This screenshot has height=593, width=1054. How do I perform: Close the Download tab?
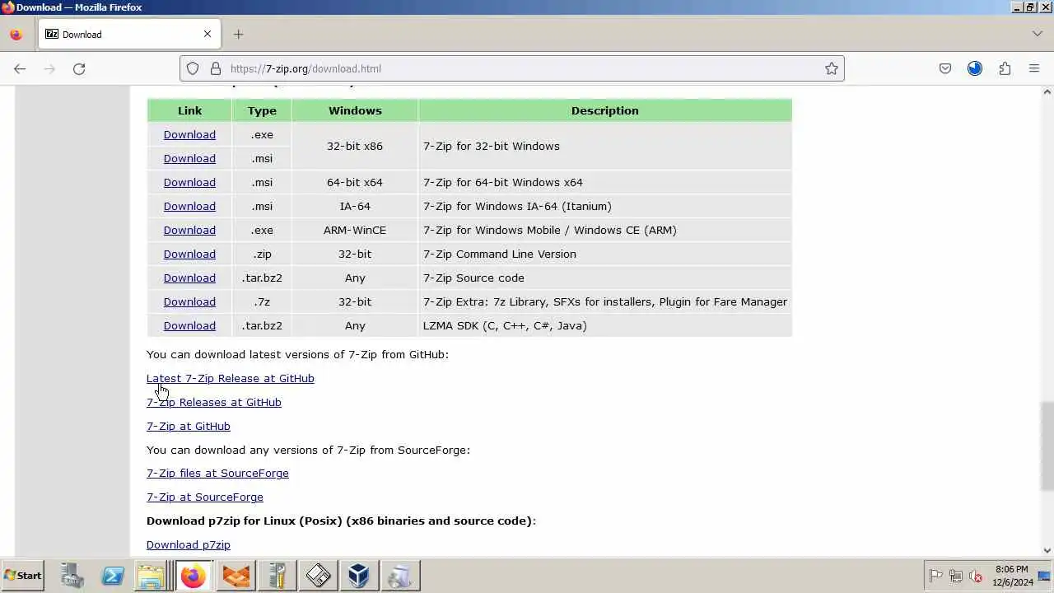pyautogui.click(x=208, y=35)
